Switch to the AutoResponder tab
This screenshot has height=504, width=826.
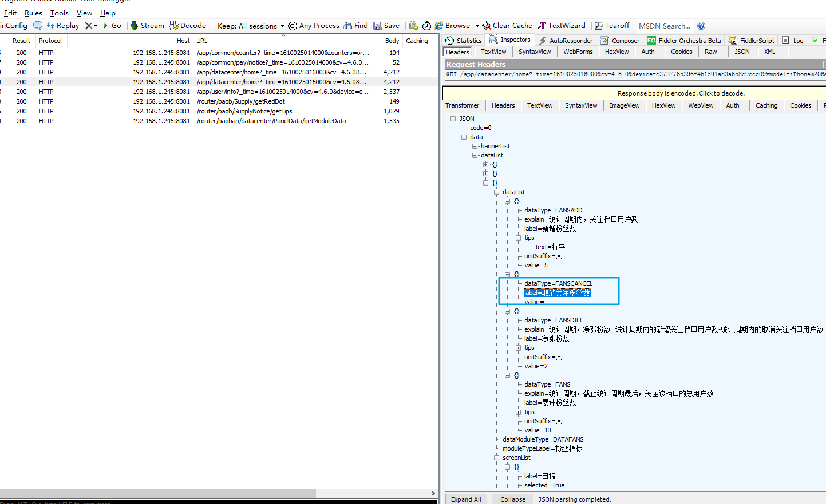(565, 40)
